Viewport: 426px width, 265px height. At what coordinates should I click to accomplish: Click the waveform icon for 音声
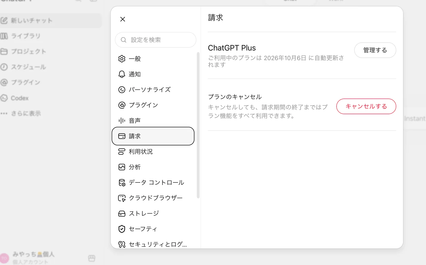122,121
